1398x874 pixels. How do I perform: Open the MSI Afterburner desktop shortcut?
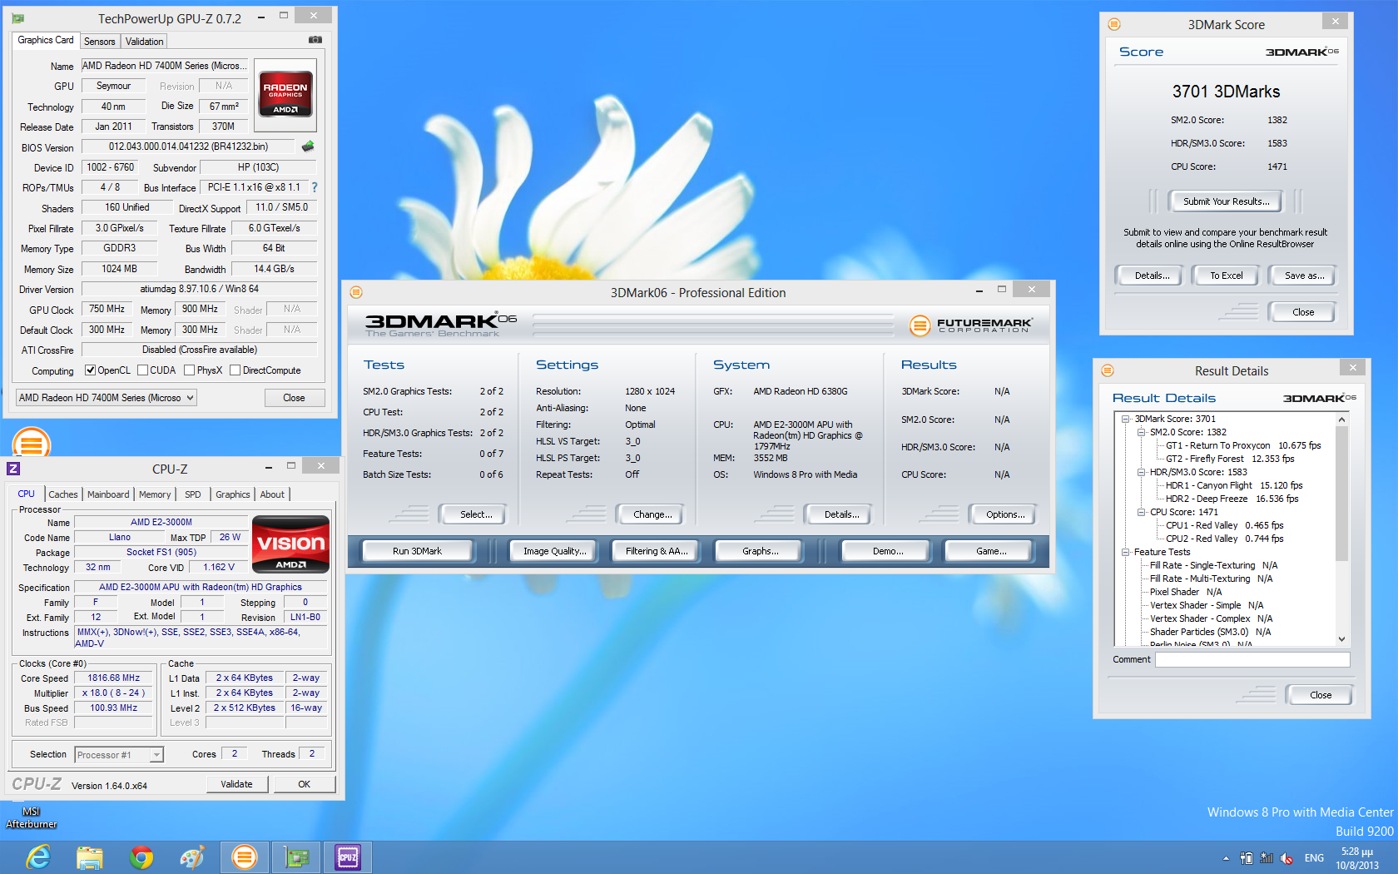31,817
